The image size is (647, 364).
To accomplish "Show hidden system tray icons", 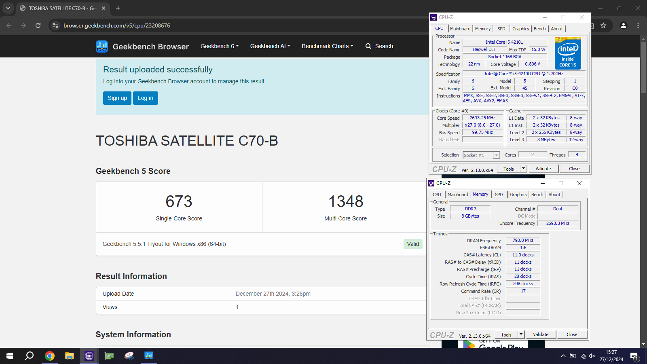I will tap(563, 356).
